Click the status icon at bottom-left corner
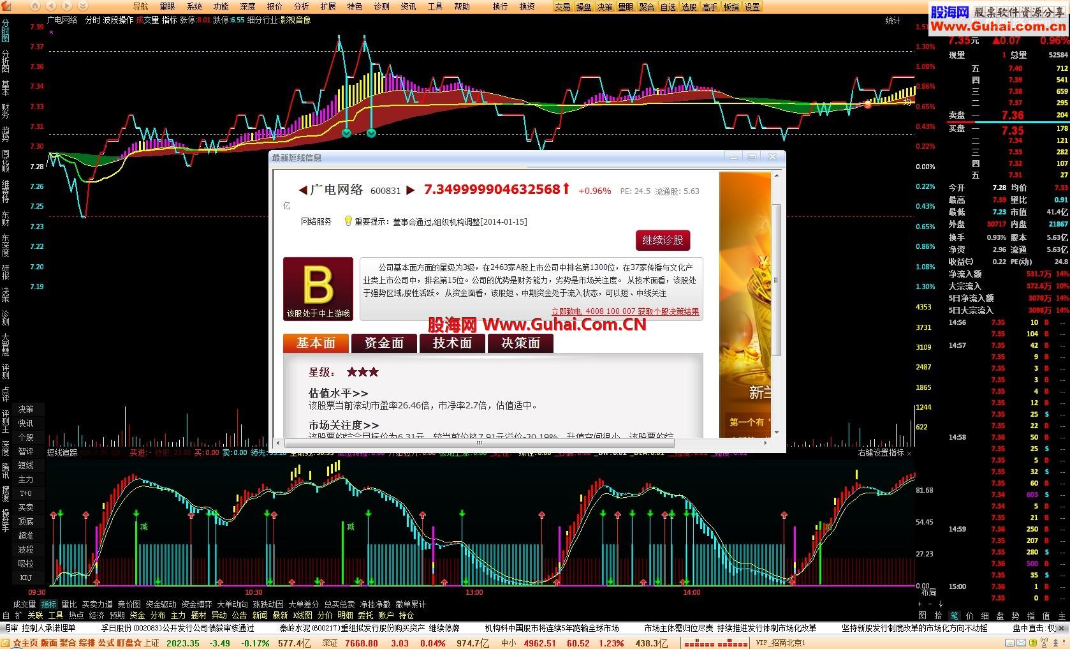1070x649 pixels. pyautogui.click(x=6, y=643)
